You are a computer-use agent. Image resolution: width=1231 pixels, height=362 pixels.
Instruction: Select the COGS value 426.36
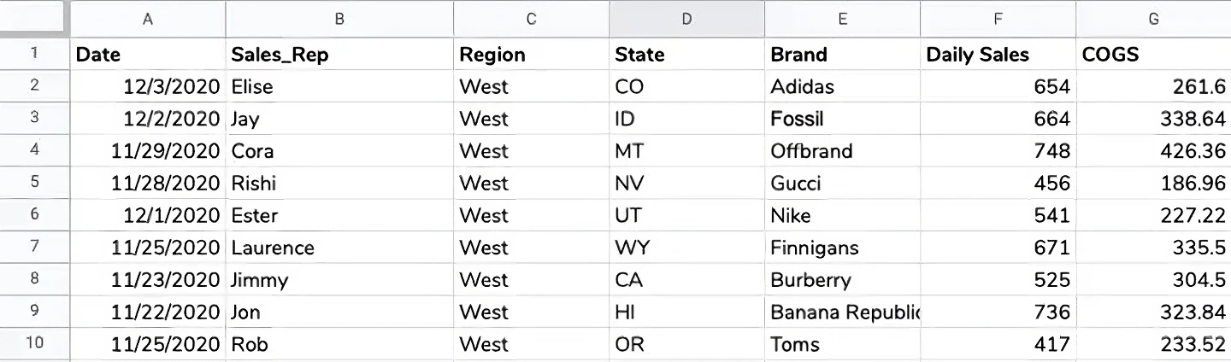click(x=1153, y=150)
